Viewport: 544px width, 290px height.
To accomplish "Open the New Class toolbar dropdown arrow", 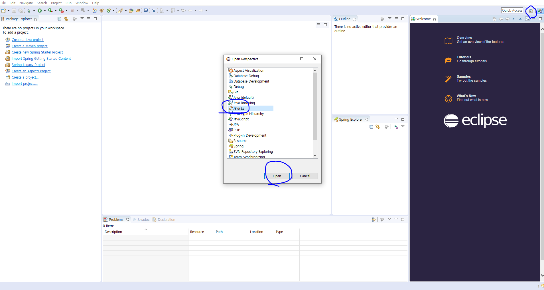I will pyautogui.click(x=113, y=11).
